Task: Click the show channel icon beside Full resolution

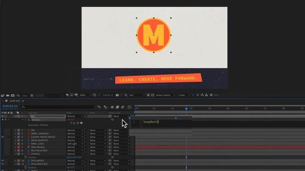Action: pyautogui.click(x=126, y=95)
